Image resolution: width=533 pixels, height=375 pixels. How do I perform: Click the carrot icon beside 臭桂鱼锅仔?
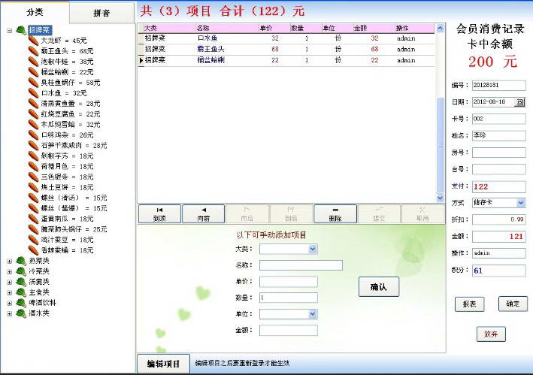click(33, 83)
